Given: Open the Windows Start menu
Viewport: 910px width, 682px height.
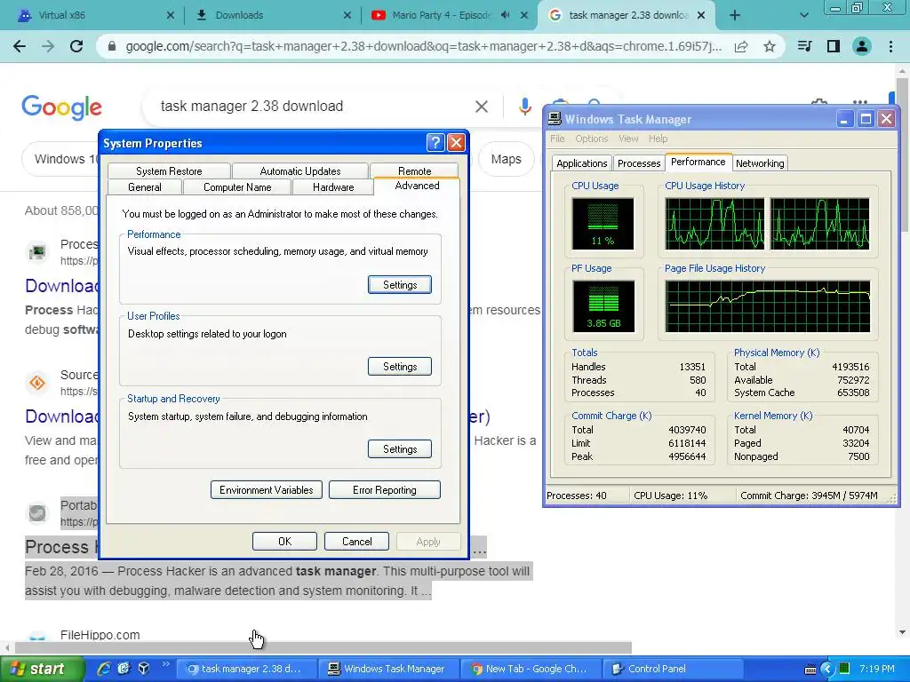Looking at the screenshot, I should (x=43, y=669).
